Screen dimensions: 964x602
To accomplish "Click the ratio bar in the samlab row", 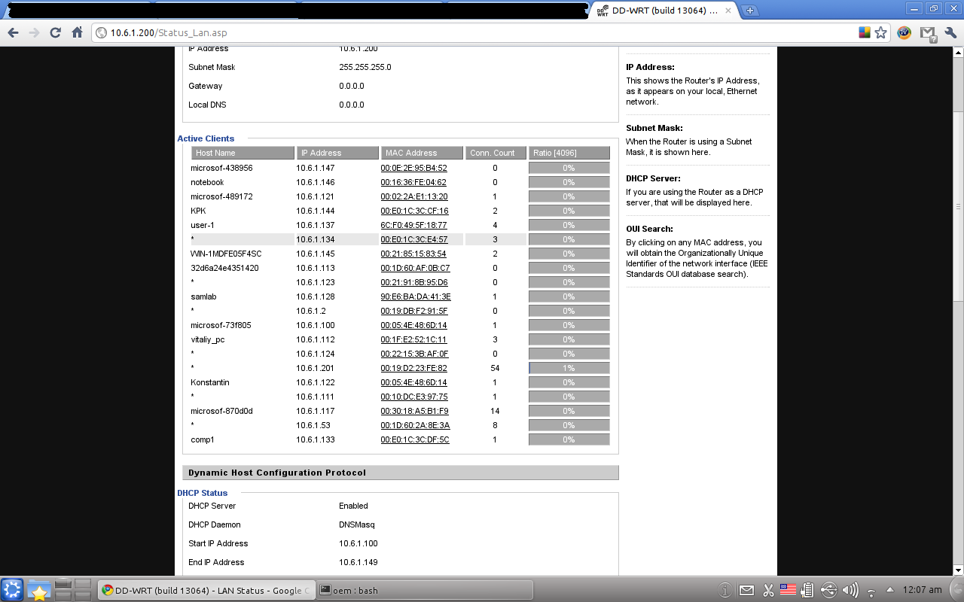I will pyautogui.click(x=569, y=296).
